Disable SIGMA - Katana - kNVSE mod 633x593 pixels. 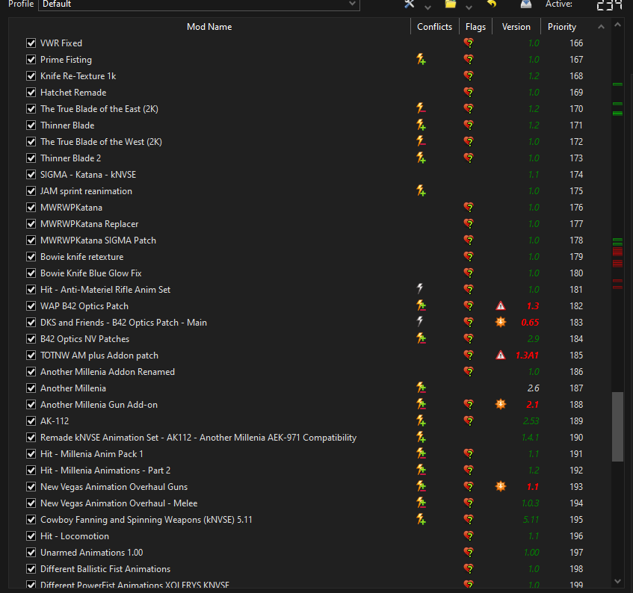(x=31, y=175)
